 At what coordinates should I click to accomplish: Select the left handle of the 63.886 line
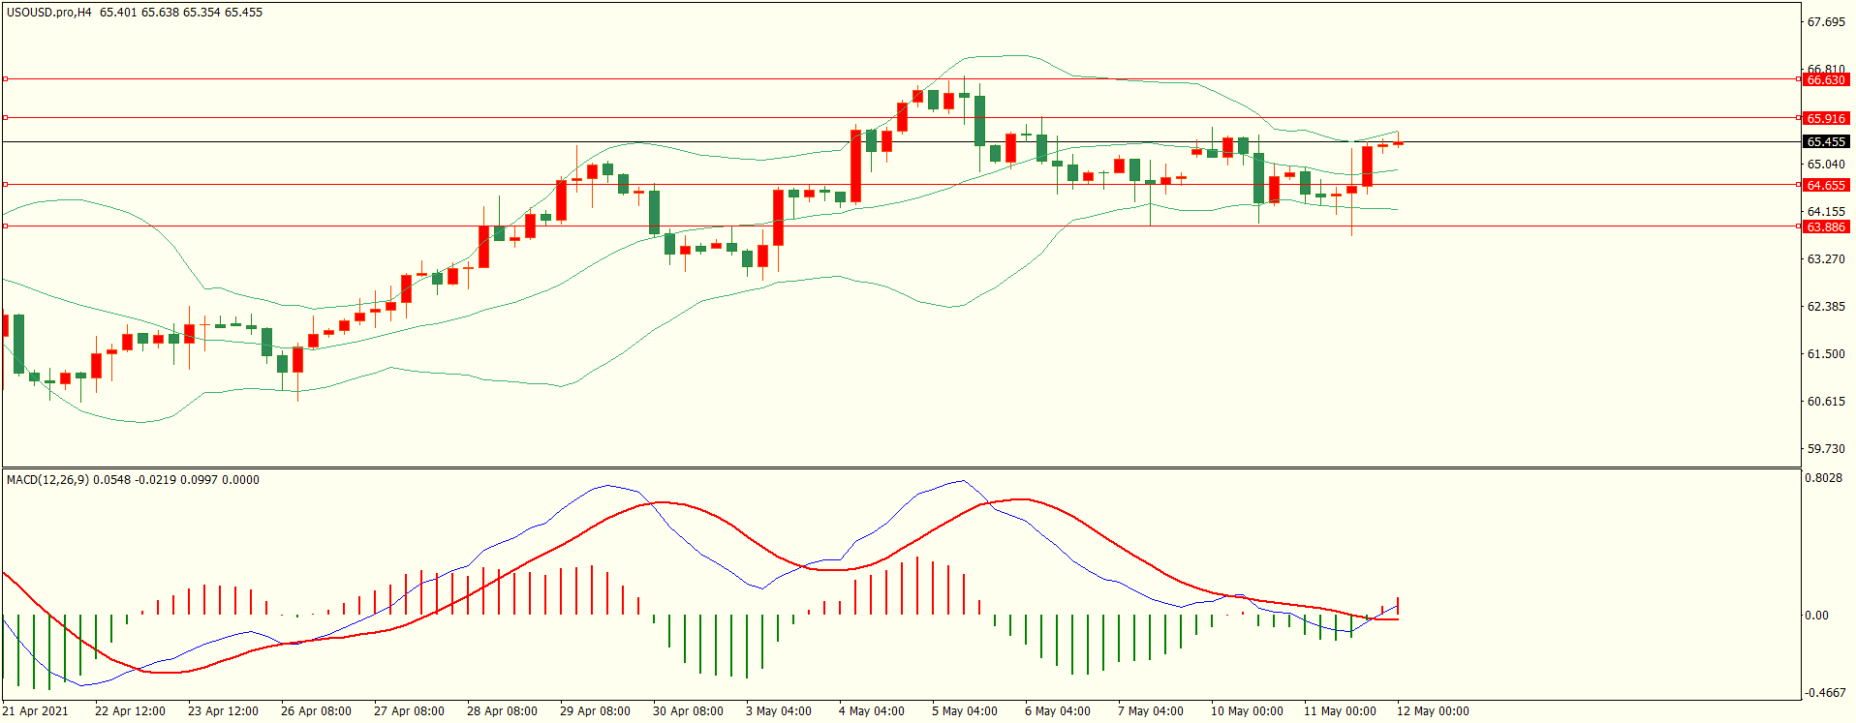coord(6,226)
